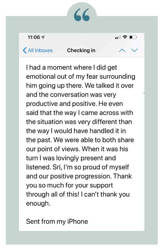Tap the 11:06 clock in status bar
Screen dimensions: 162x248
[34, 37]
